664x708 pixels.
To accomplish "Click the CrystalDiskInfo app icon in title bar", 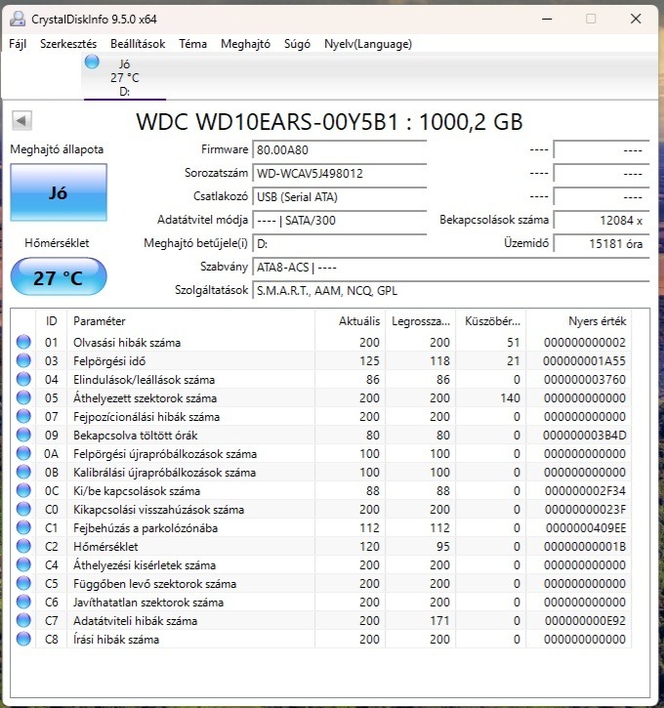I will pyautogui.click(x=18, y=19).
